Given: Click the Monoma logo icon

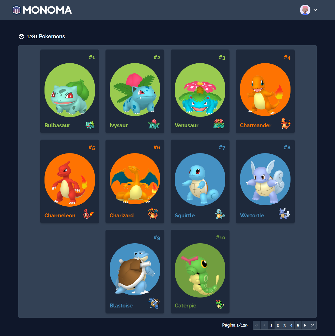Looking at the screenshot, I should point(16,10).
